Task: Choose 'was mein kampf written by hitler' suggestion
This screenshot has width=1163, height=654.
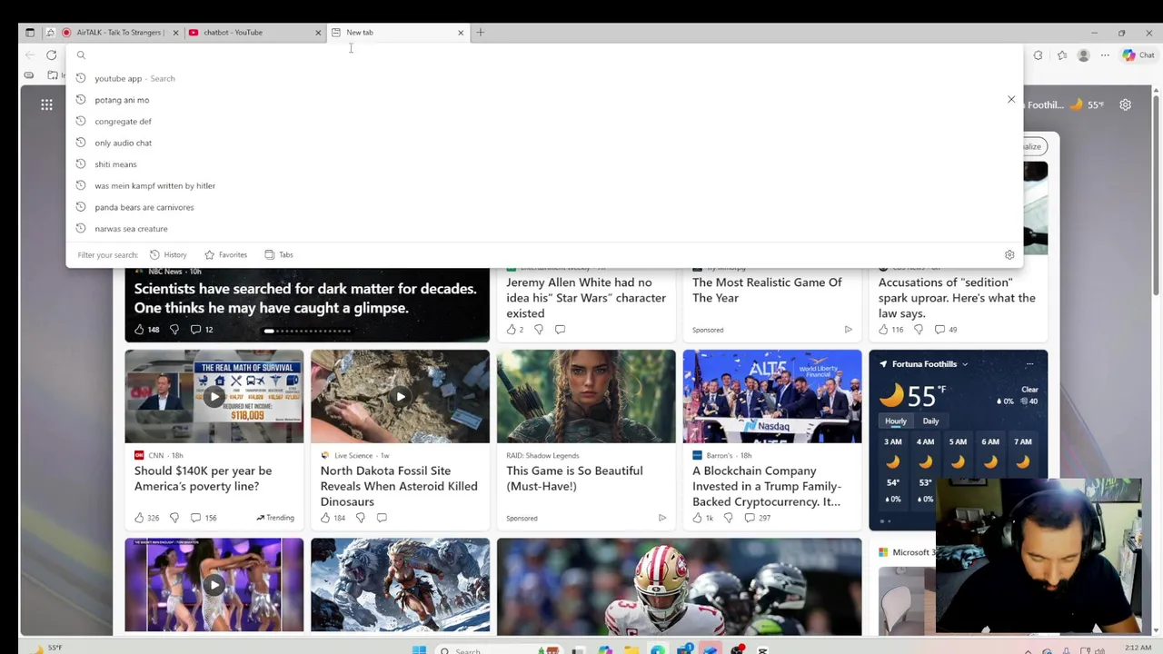Action: pos(543,185)
